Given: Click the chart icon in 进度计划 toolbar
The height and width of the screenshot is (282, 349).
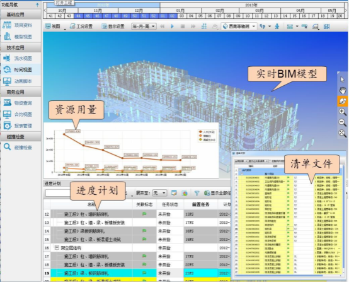Looking at the screenshot, I should point(185,193).
